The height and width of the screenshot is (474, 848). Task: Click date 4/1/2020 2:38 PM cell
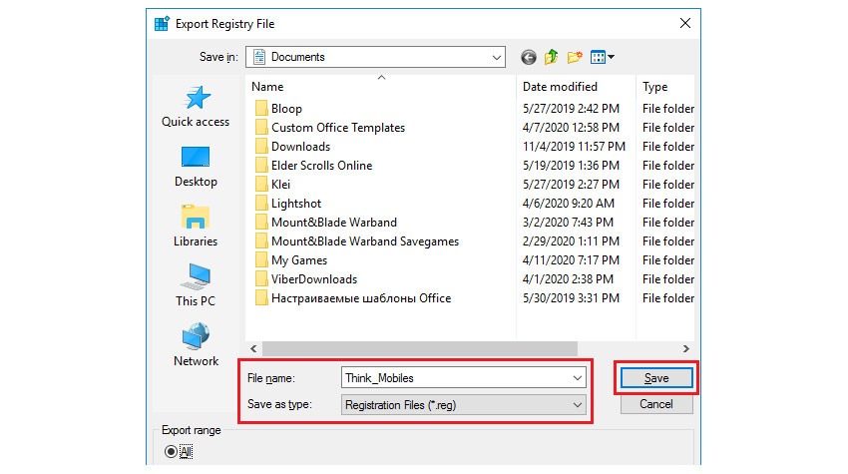point(568,279)
